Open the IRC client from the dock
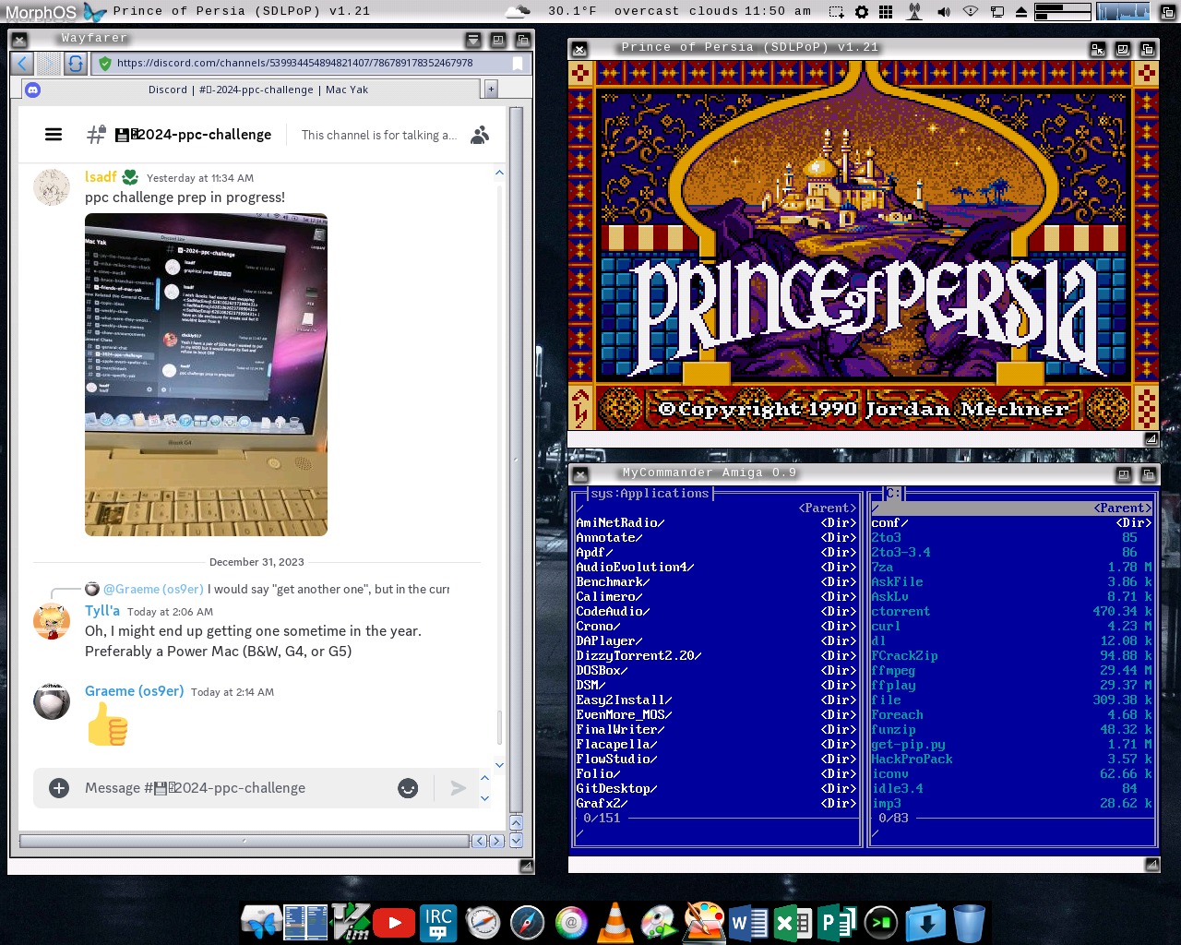Image resolution: width=1181 pixels, height=945 pixels. click(438, 922)
